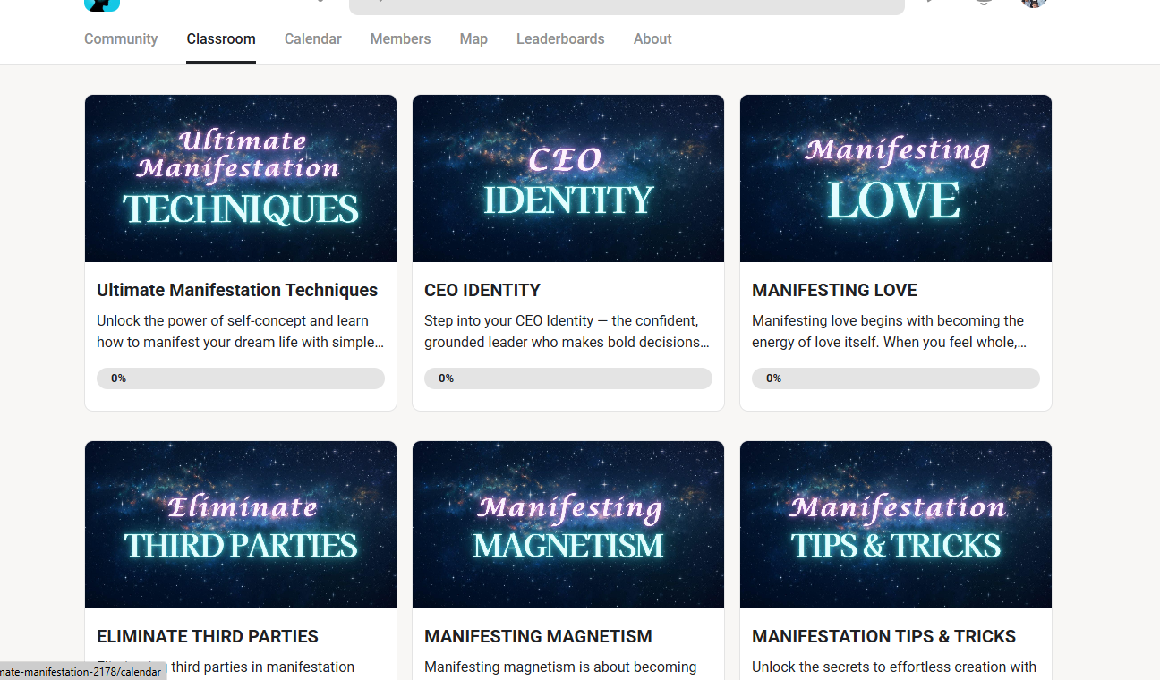Screen dimensions: 1160x680
Task: Click the Manifesting Love banner image
Action: (x=896, y=178)
